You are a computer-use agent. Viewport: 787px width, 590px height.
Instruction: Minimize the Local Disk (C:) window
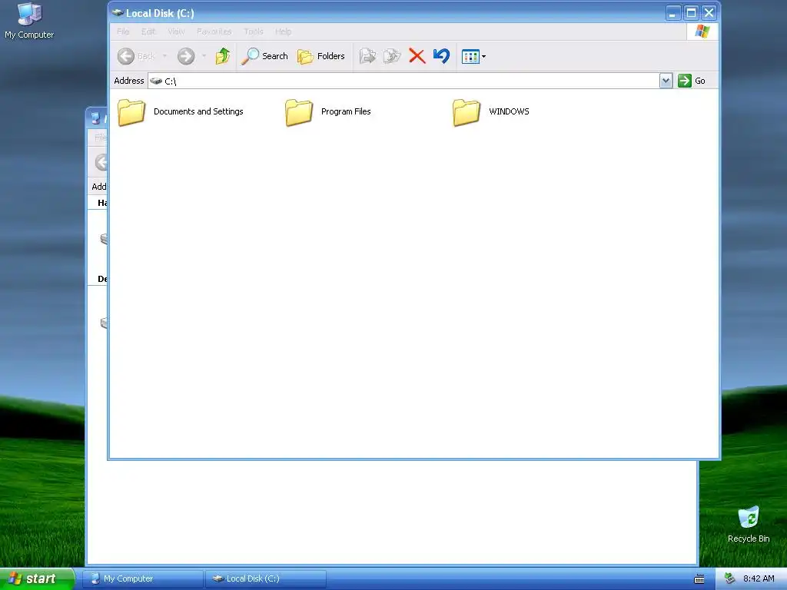tap(672, 13)
